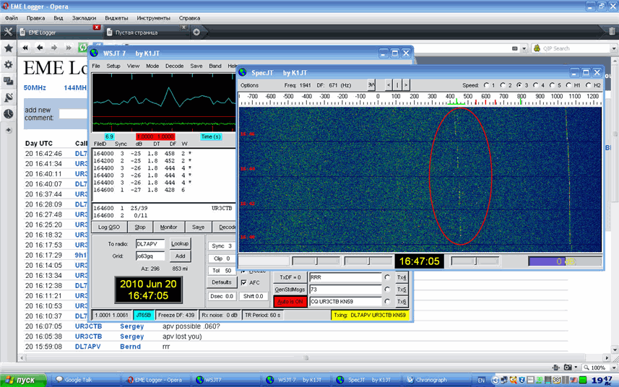Viewport: 619px width, 387px height.
Task: Go back one page in Opera
Action: tap(40, 48)
